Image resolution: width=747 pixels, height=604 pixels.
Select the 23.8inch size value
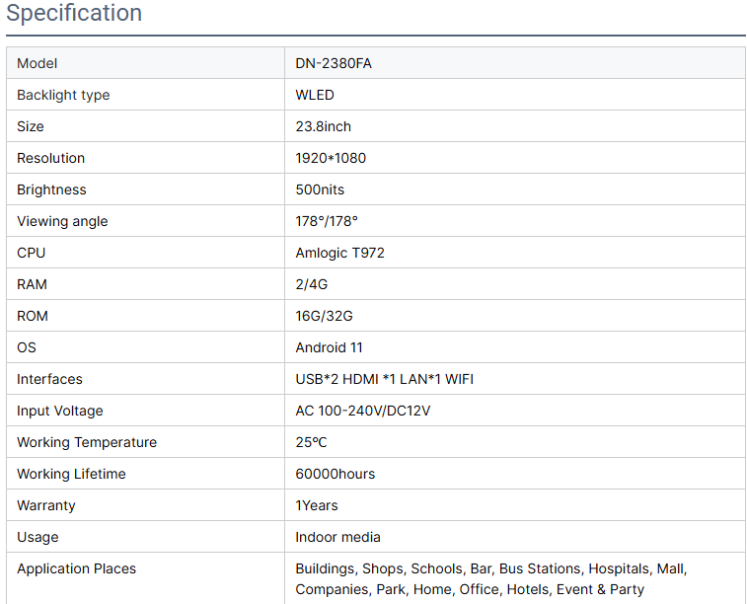pos(323,126)
